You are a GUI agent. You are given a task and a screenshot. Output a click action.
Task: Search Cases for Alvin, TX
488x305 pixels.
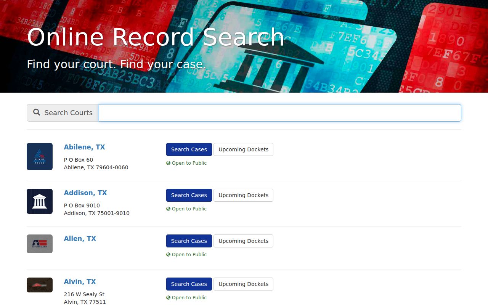pyautogui.click(x=189, y=284)
